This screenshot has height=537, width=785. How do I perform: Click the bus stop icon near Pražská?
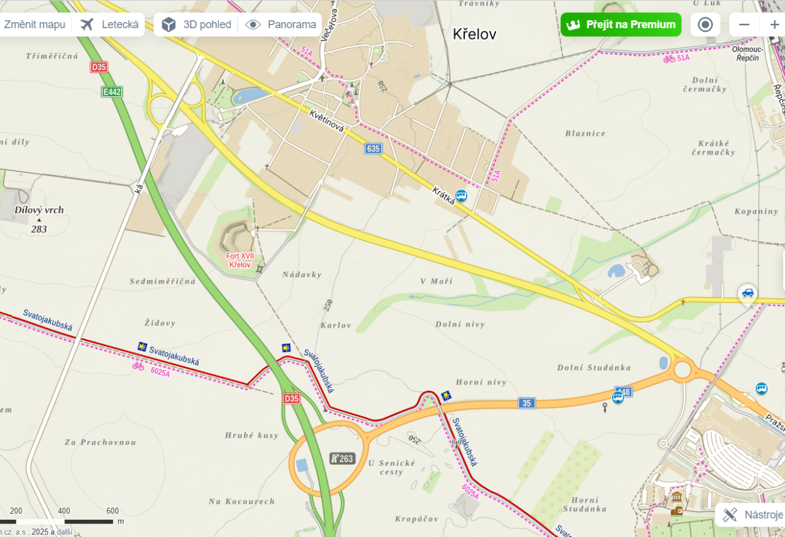[761, 388]
